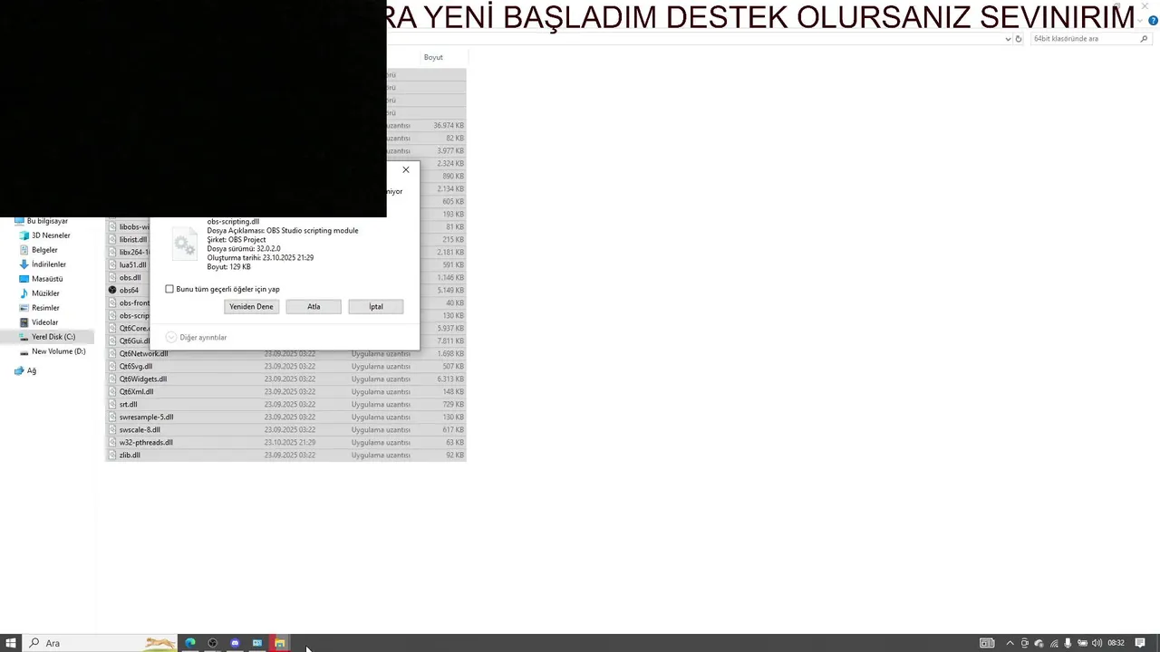
Task: Cancel the copy with İptal
Action: [x=376, y=307]
